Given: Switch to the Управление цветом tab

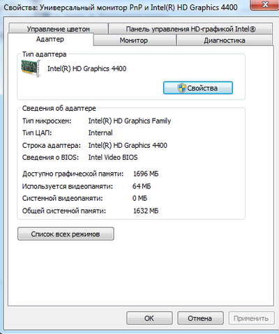Looking at the screenshot, I should coord(59,29).
